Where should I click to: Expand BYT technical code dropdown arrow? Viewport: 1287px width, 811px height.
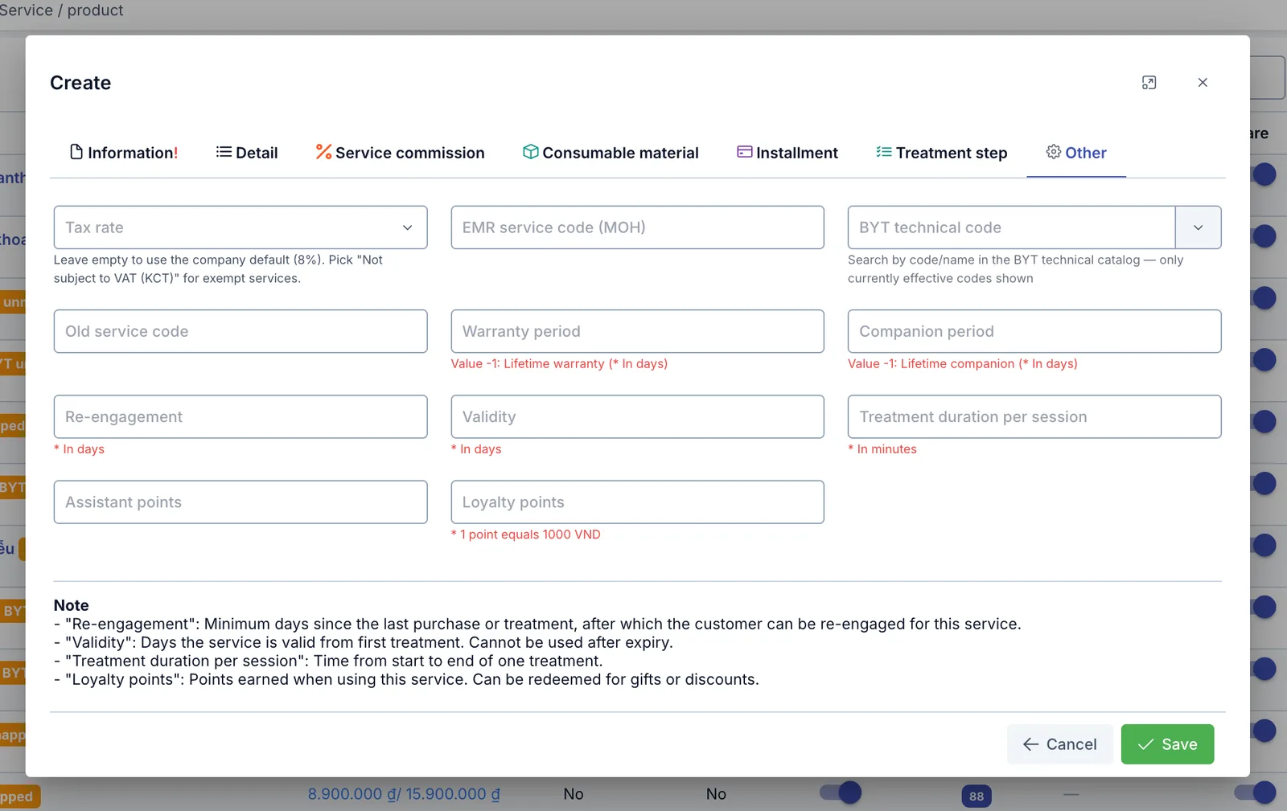(1199, 227)
